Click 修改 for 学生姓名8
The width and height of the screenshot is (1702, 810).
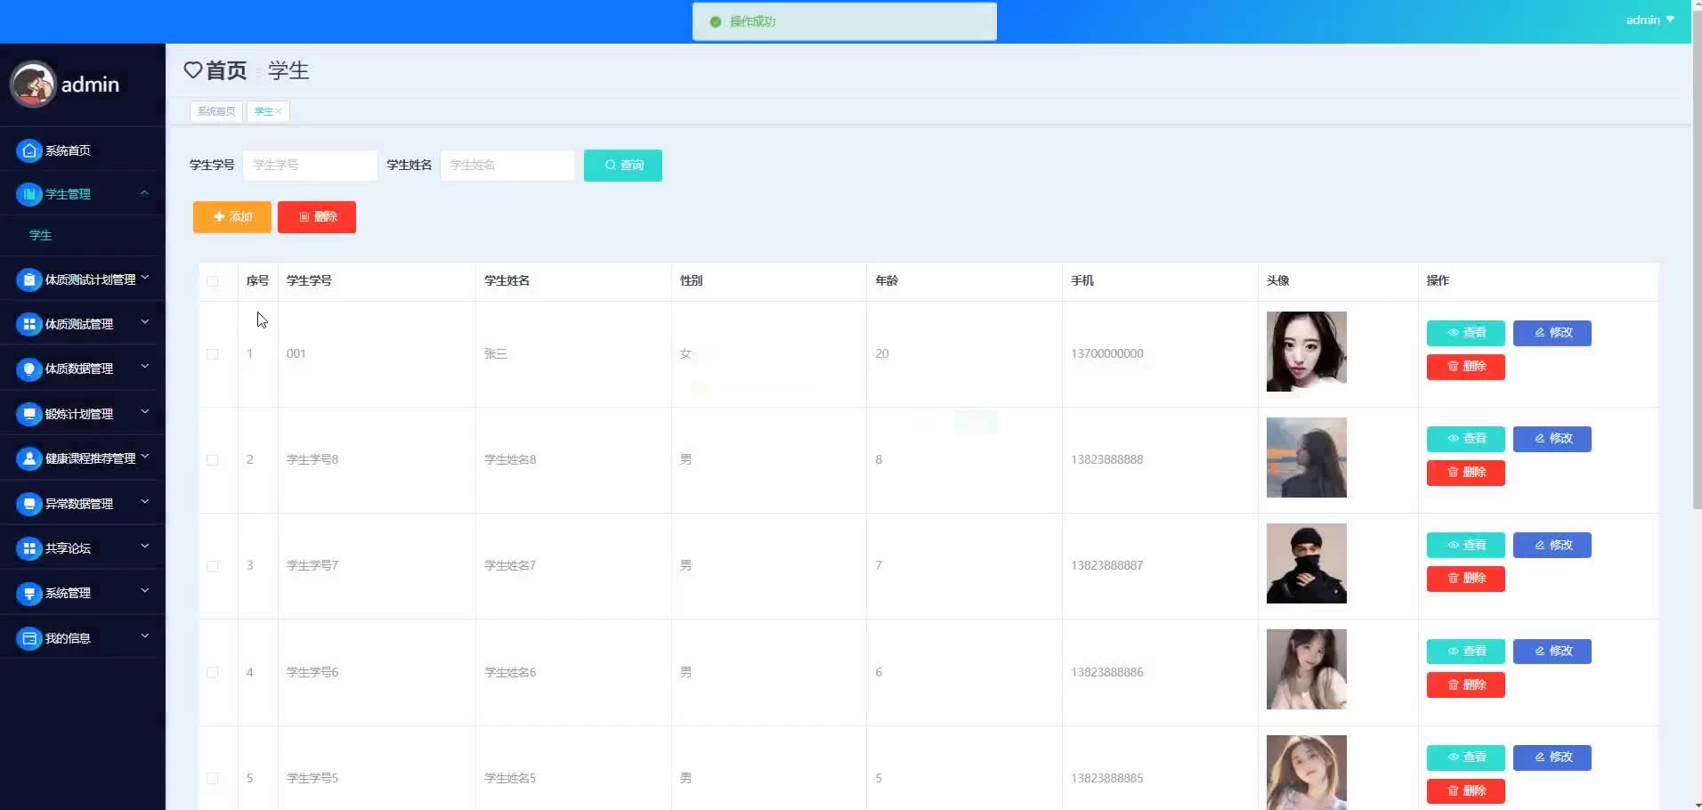point(1552,439)
